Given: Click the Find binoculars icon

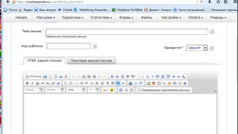Looking at the screenshot, I should [x=112, y=77].
